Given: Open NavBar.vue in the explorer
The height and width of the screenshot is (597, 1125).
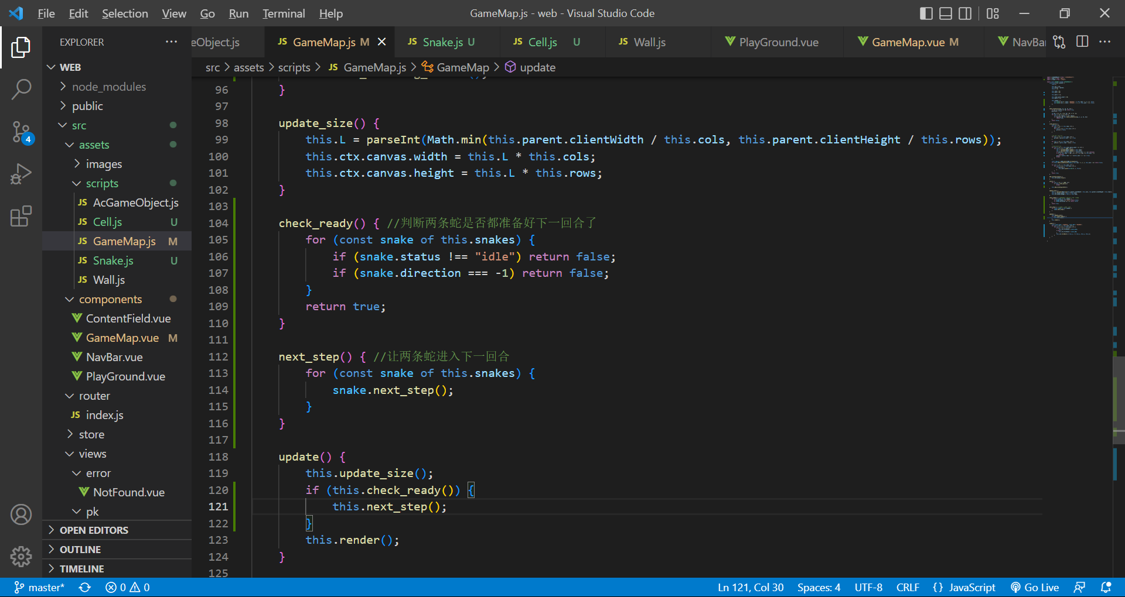Looking at the screenshot, I should 117,357.
